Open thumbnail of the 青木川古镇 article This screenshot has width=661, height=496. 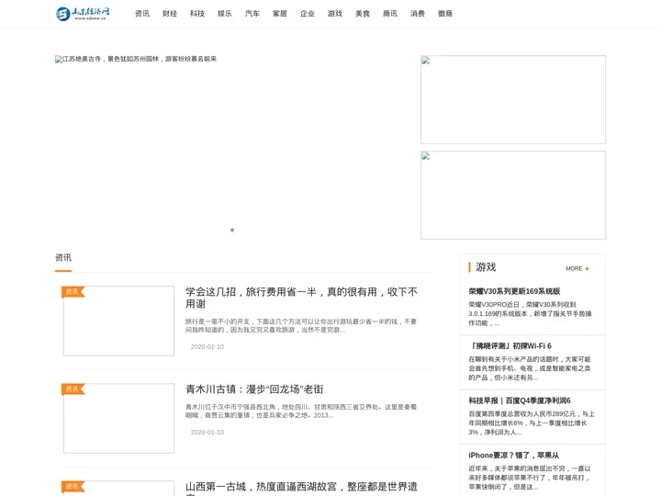(x=118, y=419)
